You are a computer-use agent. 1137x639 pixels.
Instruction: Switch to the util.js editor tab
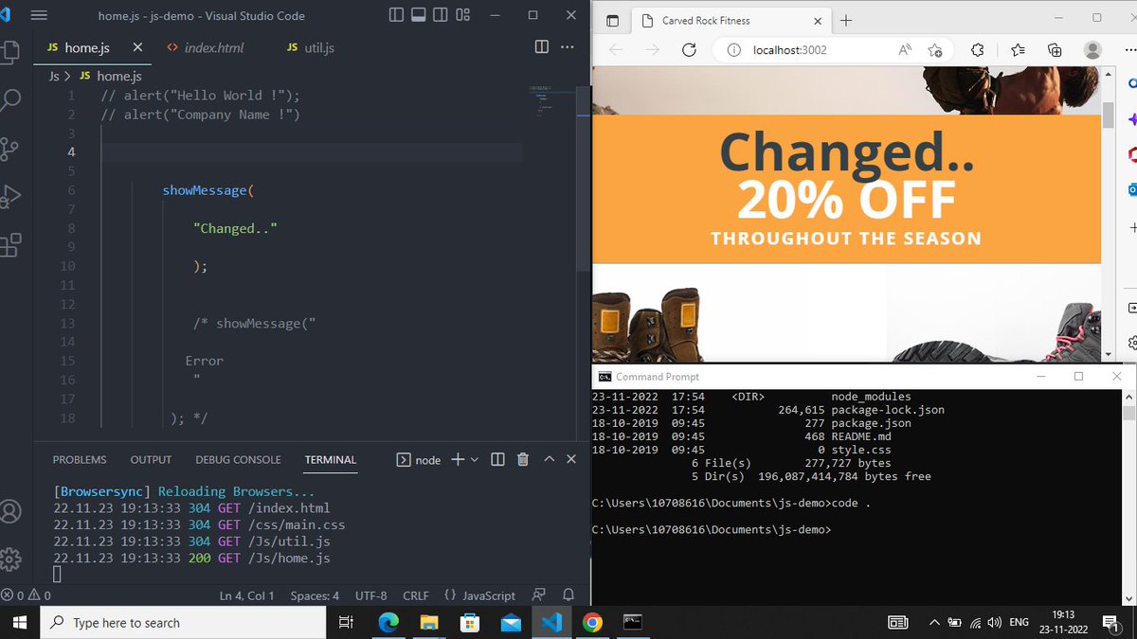click(x=311, y=47)
